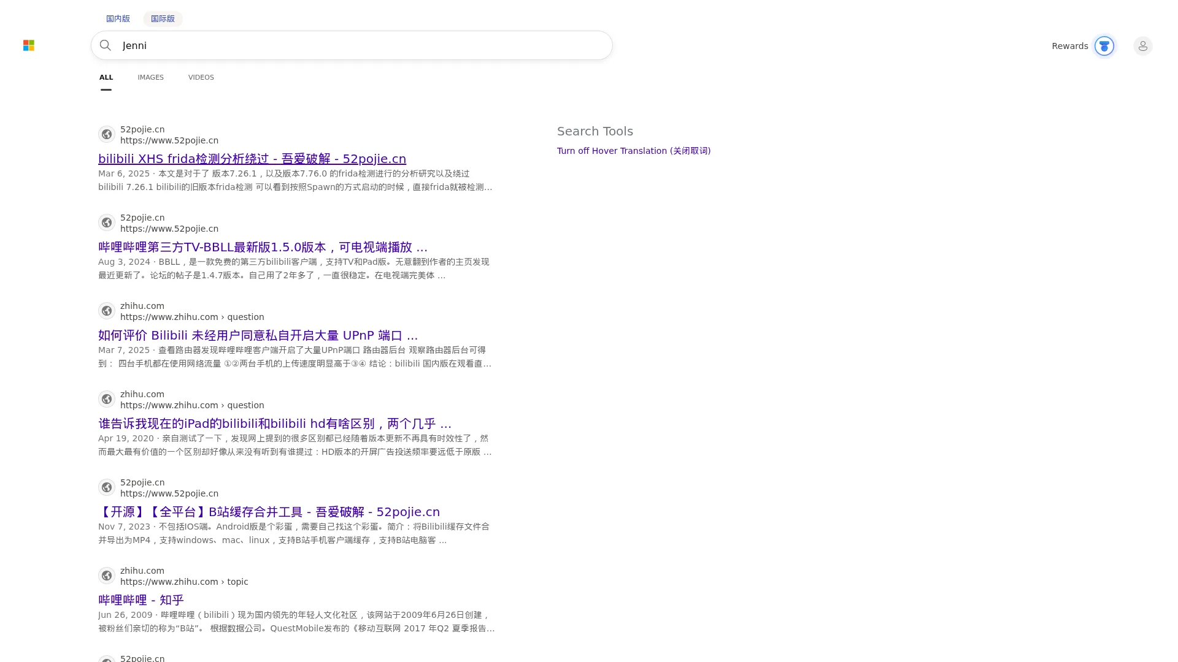Viewport: 1178px width, 662px height.
Task: Open the iPad bilibili hd 区别 result
Action: [275, 424]
